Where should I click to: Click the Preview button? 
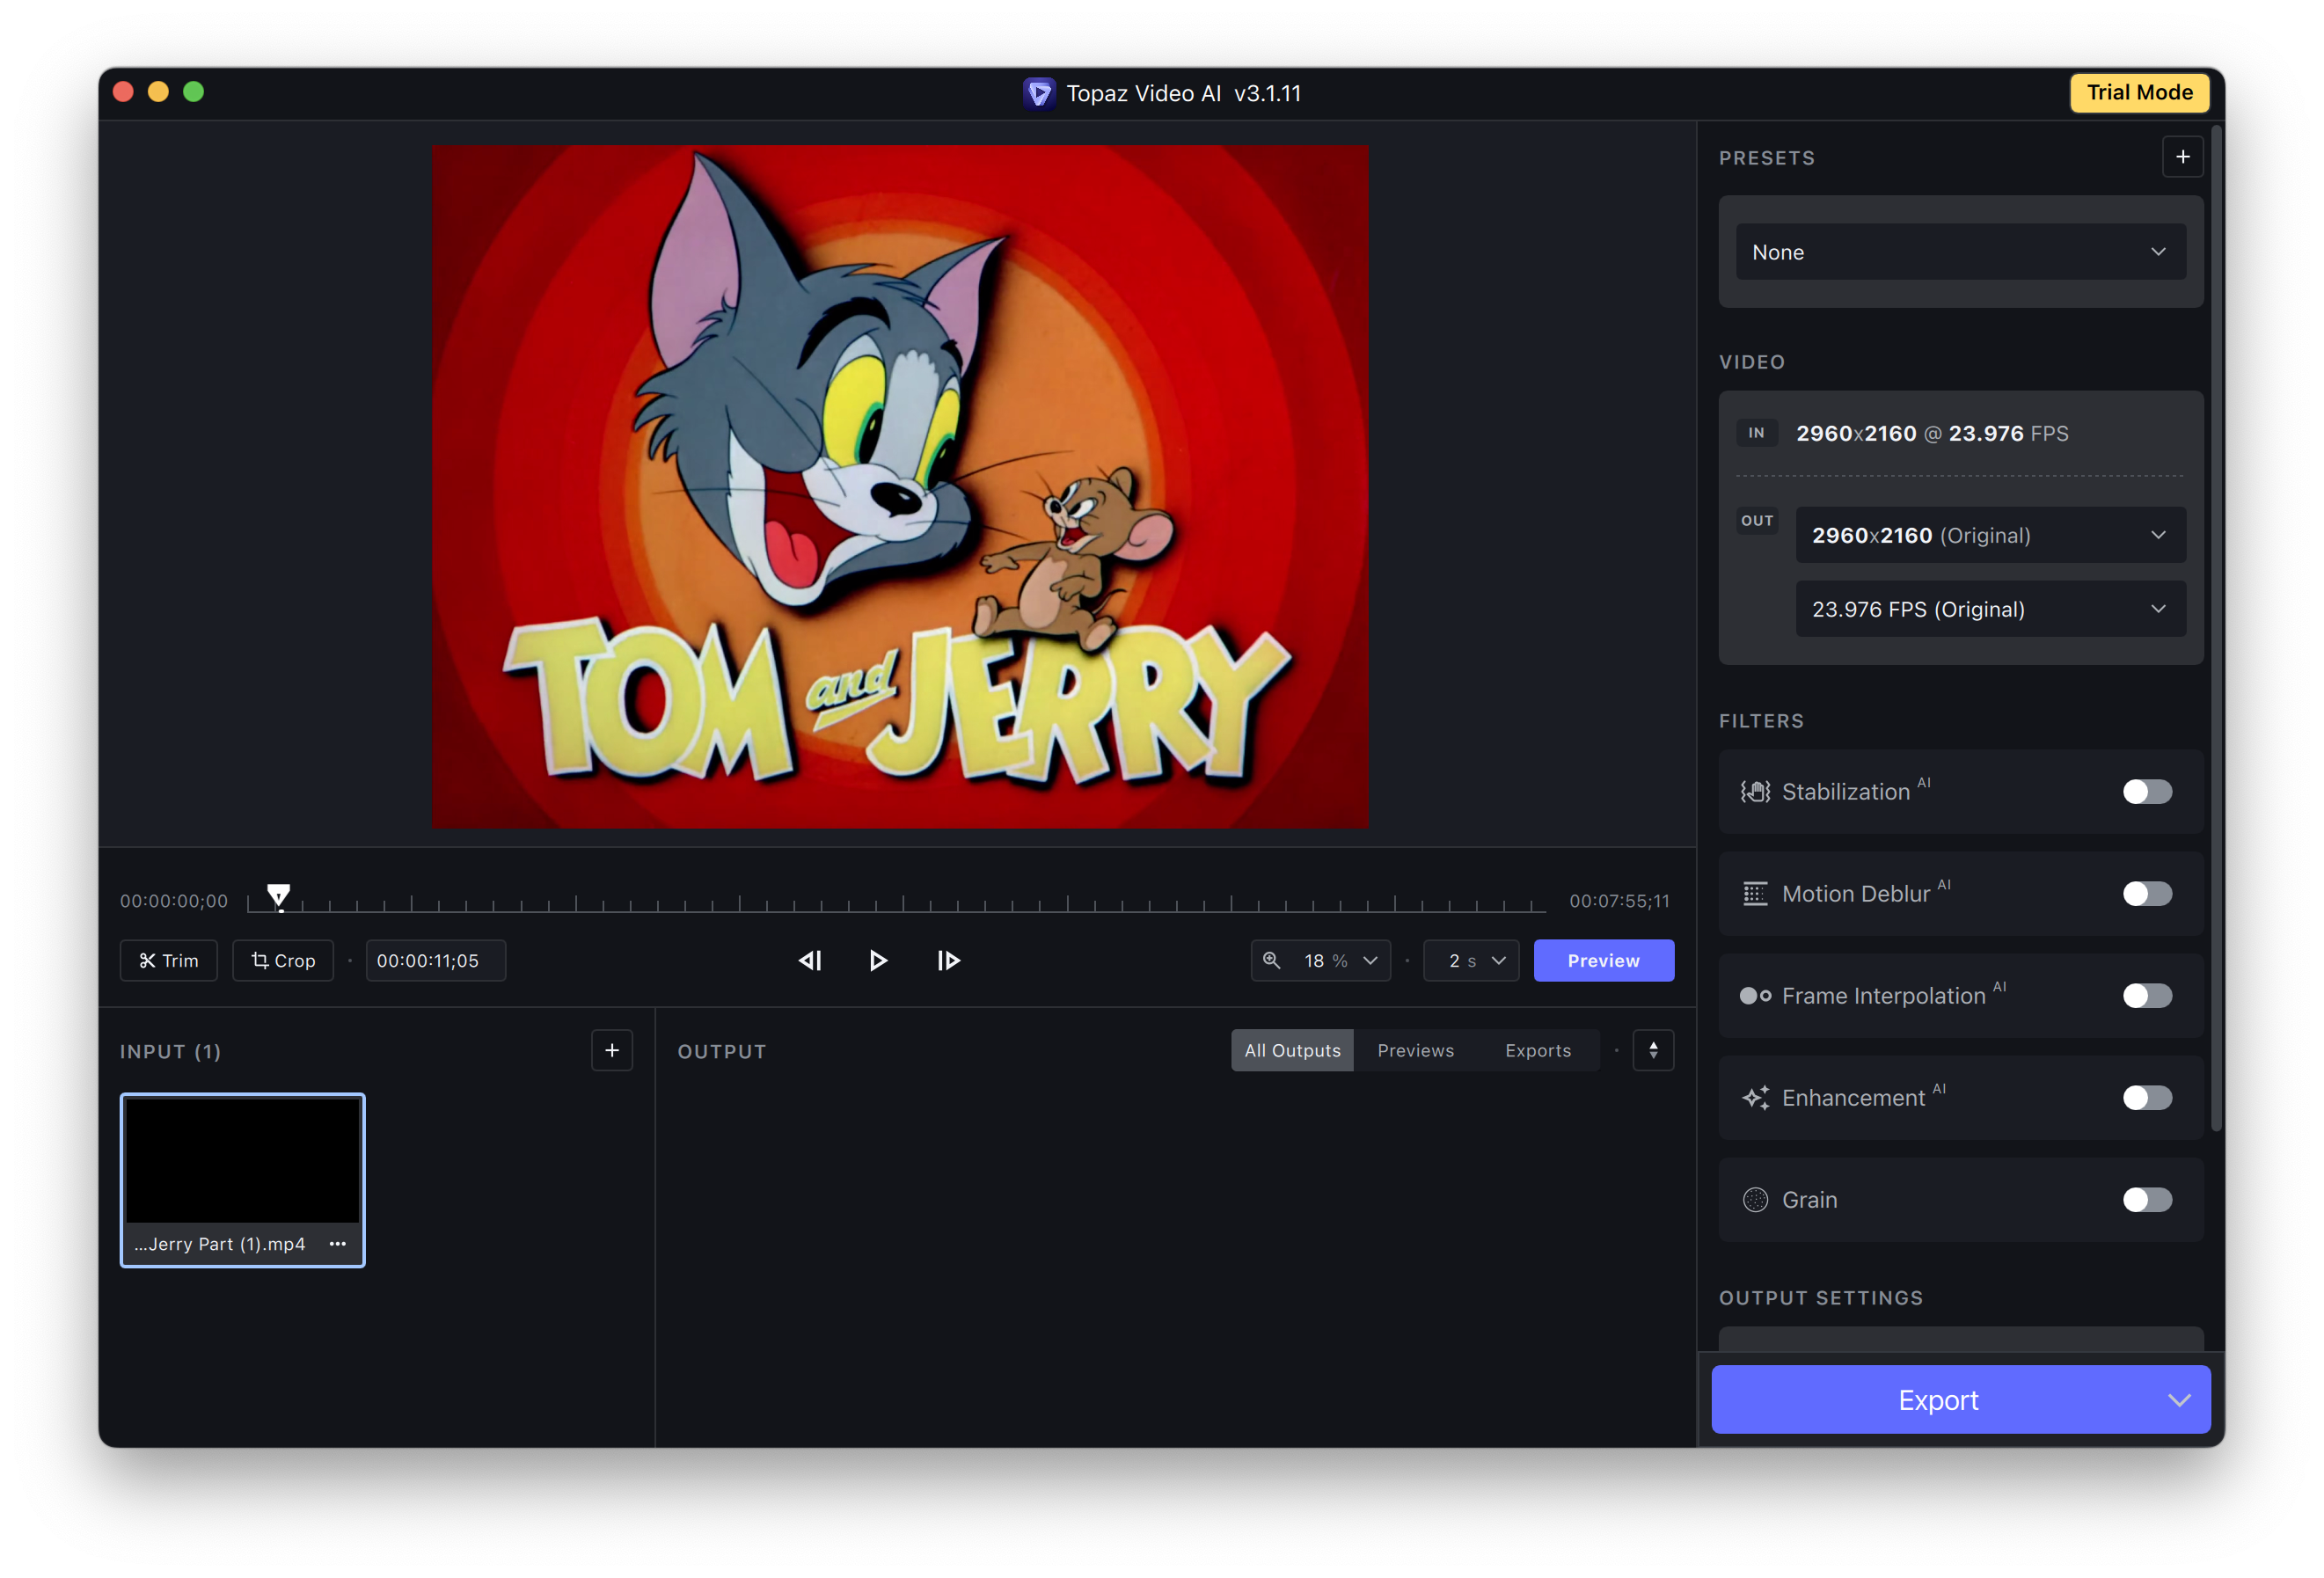pos(1603,960)
